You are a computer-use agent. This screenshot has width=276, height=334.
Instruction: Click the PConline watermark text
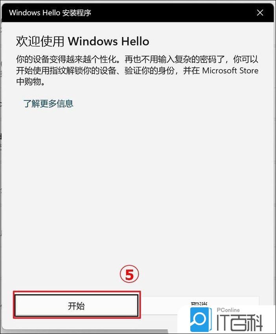[228, 310]
